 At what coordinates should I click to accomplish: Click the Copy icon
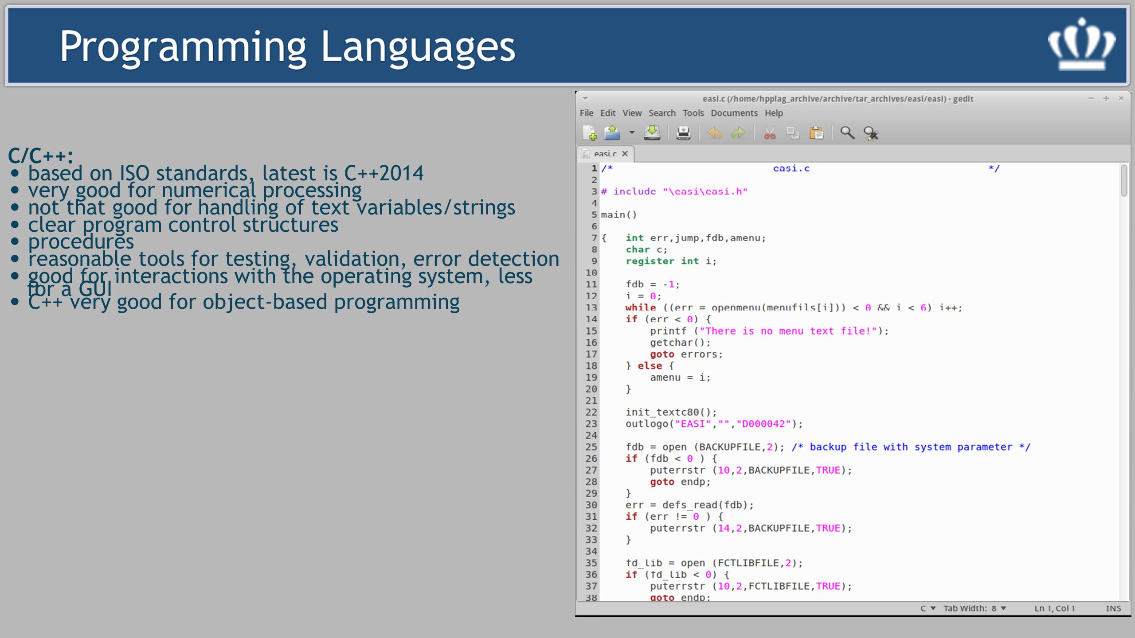pos(792,133)
